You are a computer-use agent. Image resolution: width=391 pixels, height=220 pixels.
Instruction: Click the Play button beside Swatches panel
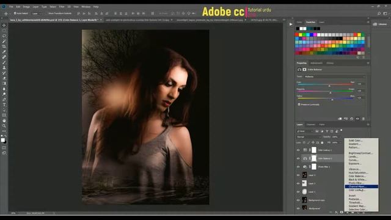tap(291, 24)
